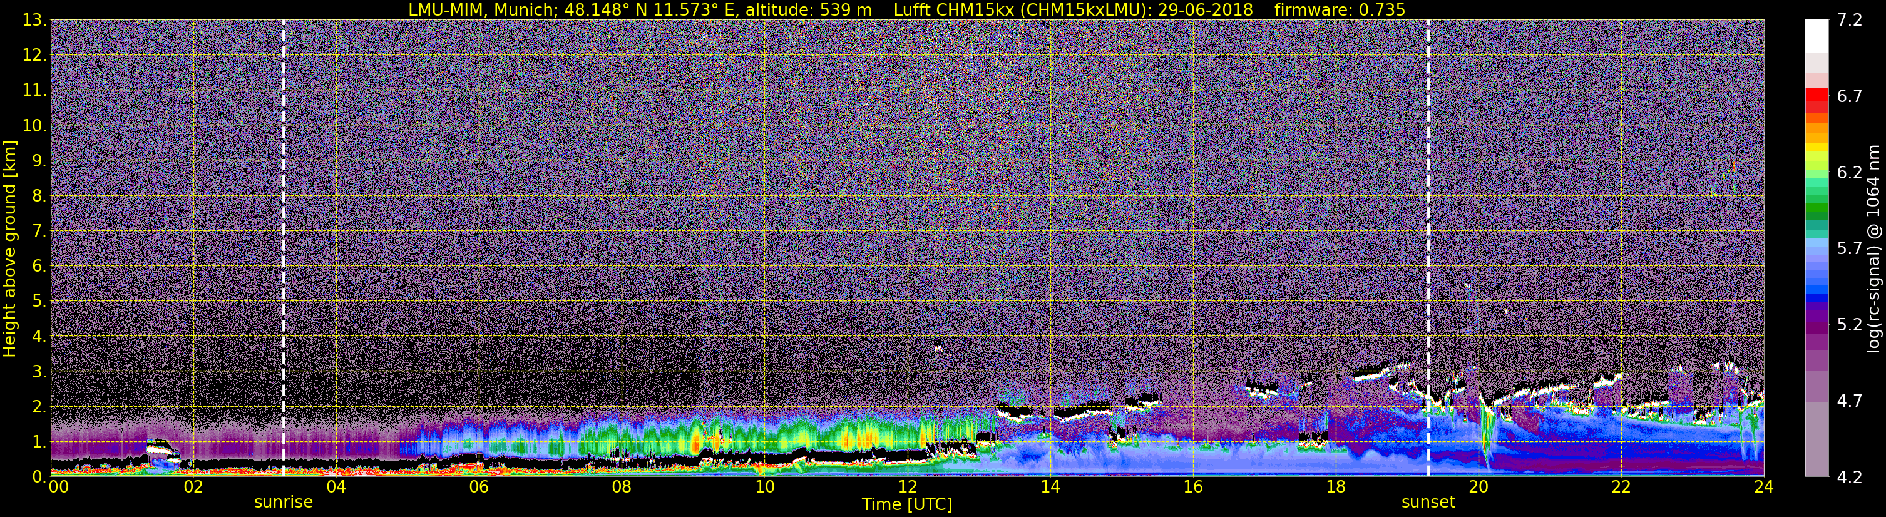This screenshot has width=1886, height=517.
Task: Click the '5.' height tick label
Action: click(39, 302)
